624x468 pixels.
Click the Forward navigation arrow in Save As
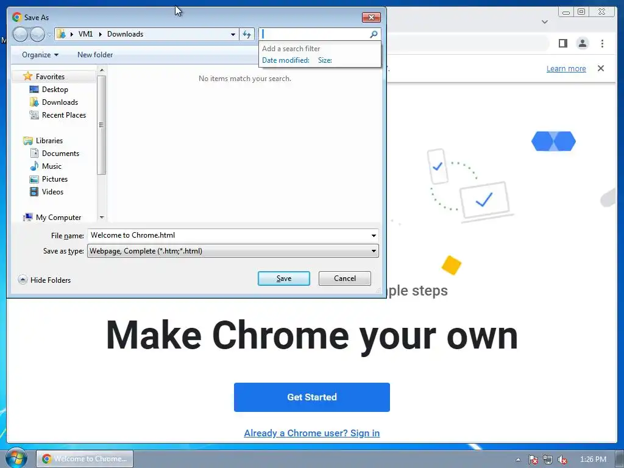(x=37, y=34)
